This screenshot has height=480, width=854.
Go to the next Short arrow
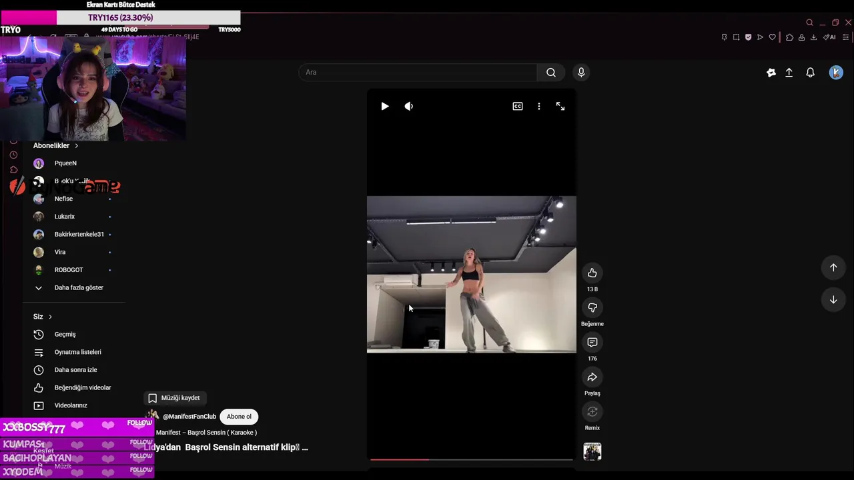833,300
